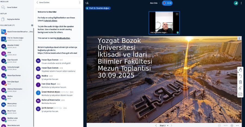Select the hand pan tool

(240, 70)
